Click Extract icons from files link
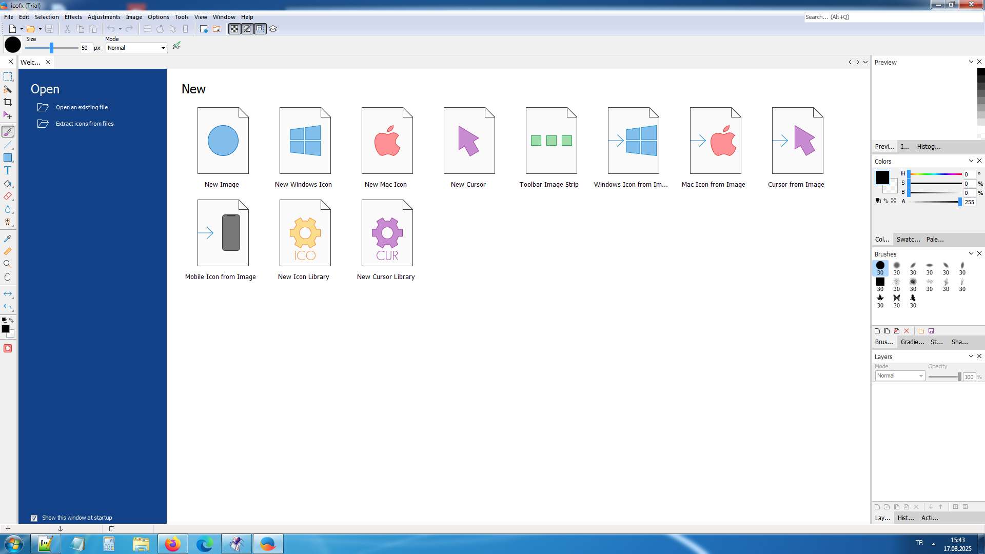This screenshot has height=554, width=985. point(85,124)
